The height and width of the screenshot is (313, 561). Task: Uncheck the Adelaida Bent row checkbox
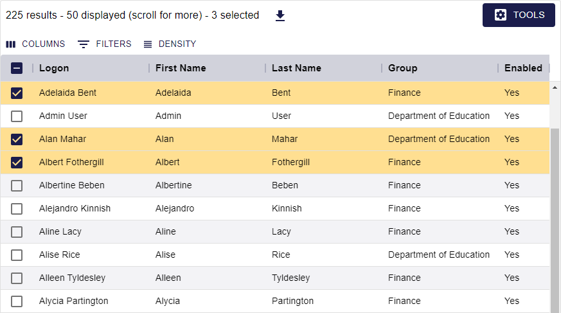tap(17, 93)
